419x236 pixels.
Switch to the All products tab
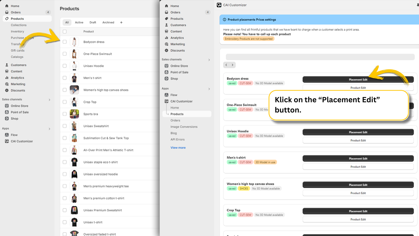pyautogui.click(x=67, y=23)
